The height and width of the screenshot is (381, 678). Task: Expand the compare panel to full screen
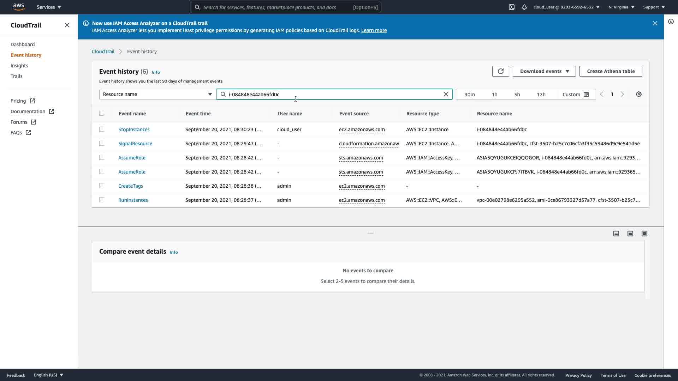click(x=644, y=234)
